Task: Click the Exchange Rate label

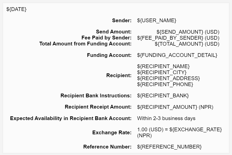Action: [112, 133]
